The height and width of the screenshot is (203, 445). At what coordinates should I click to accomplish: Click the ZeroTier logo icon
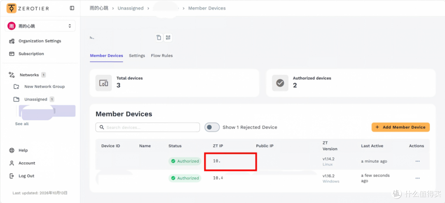tap(12, 8)
